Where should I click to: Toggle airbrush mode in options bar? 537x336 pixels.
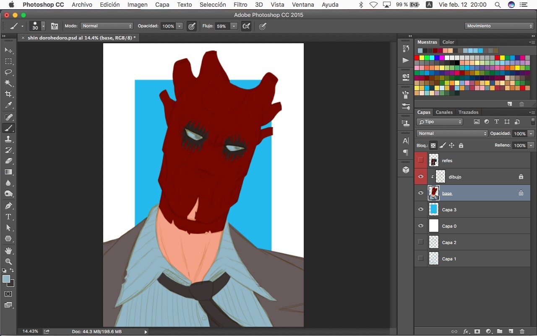[x=247, y=26]
